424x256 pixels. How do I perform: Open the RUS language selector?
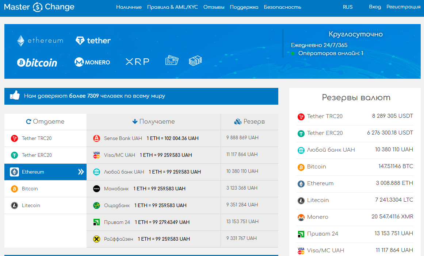coord(348,7)
